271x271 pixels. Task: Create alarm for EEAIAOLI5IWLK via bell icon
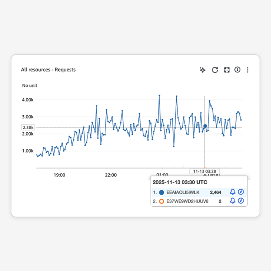click(x=233, y=192)
